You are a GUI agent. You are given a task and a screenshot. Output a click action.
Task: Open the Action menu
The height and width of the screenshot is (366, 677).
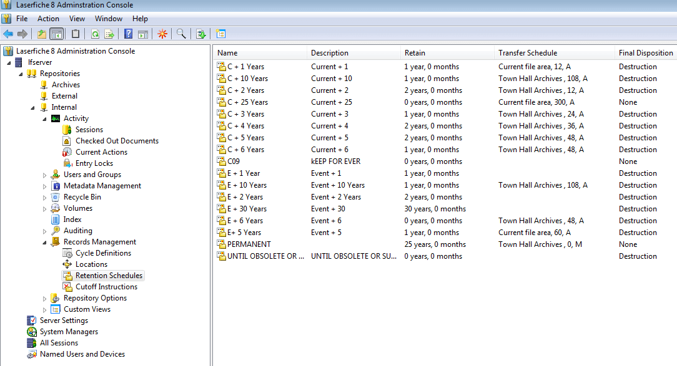pos(48,19)
